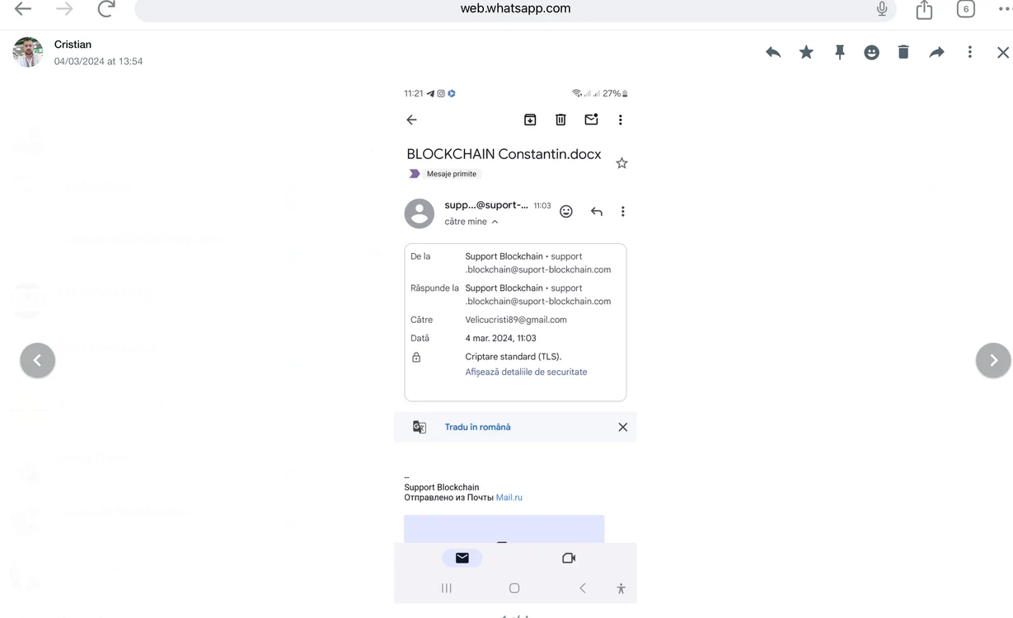The height and width of the screenshot is (618, 1013).
Task: Reply to the image in WhatsApp viewer
Action: coord(773,52)
